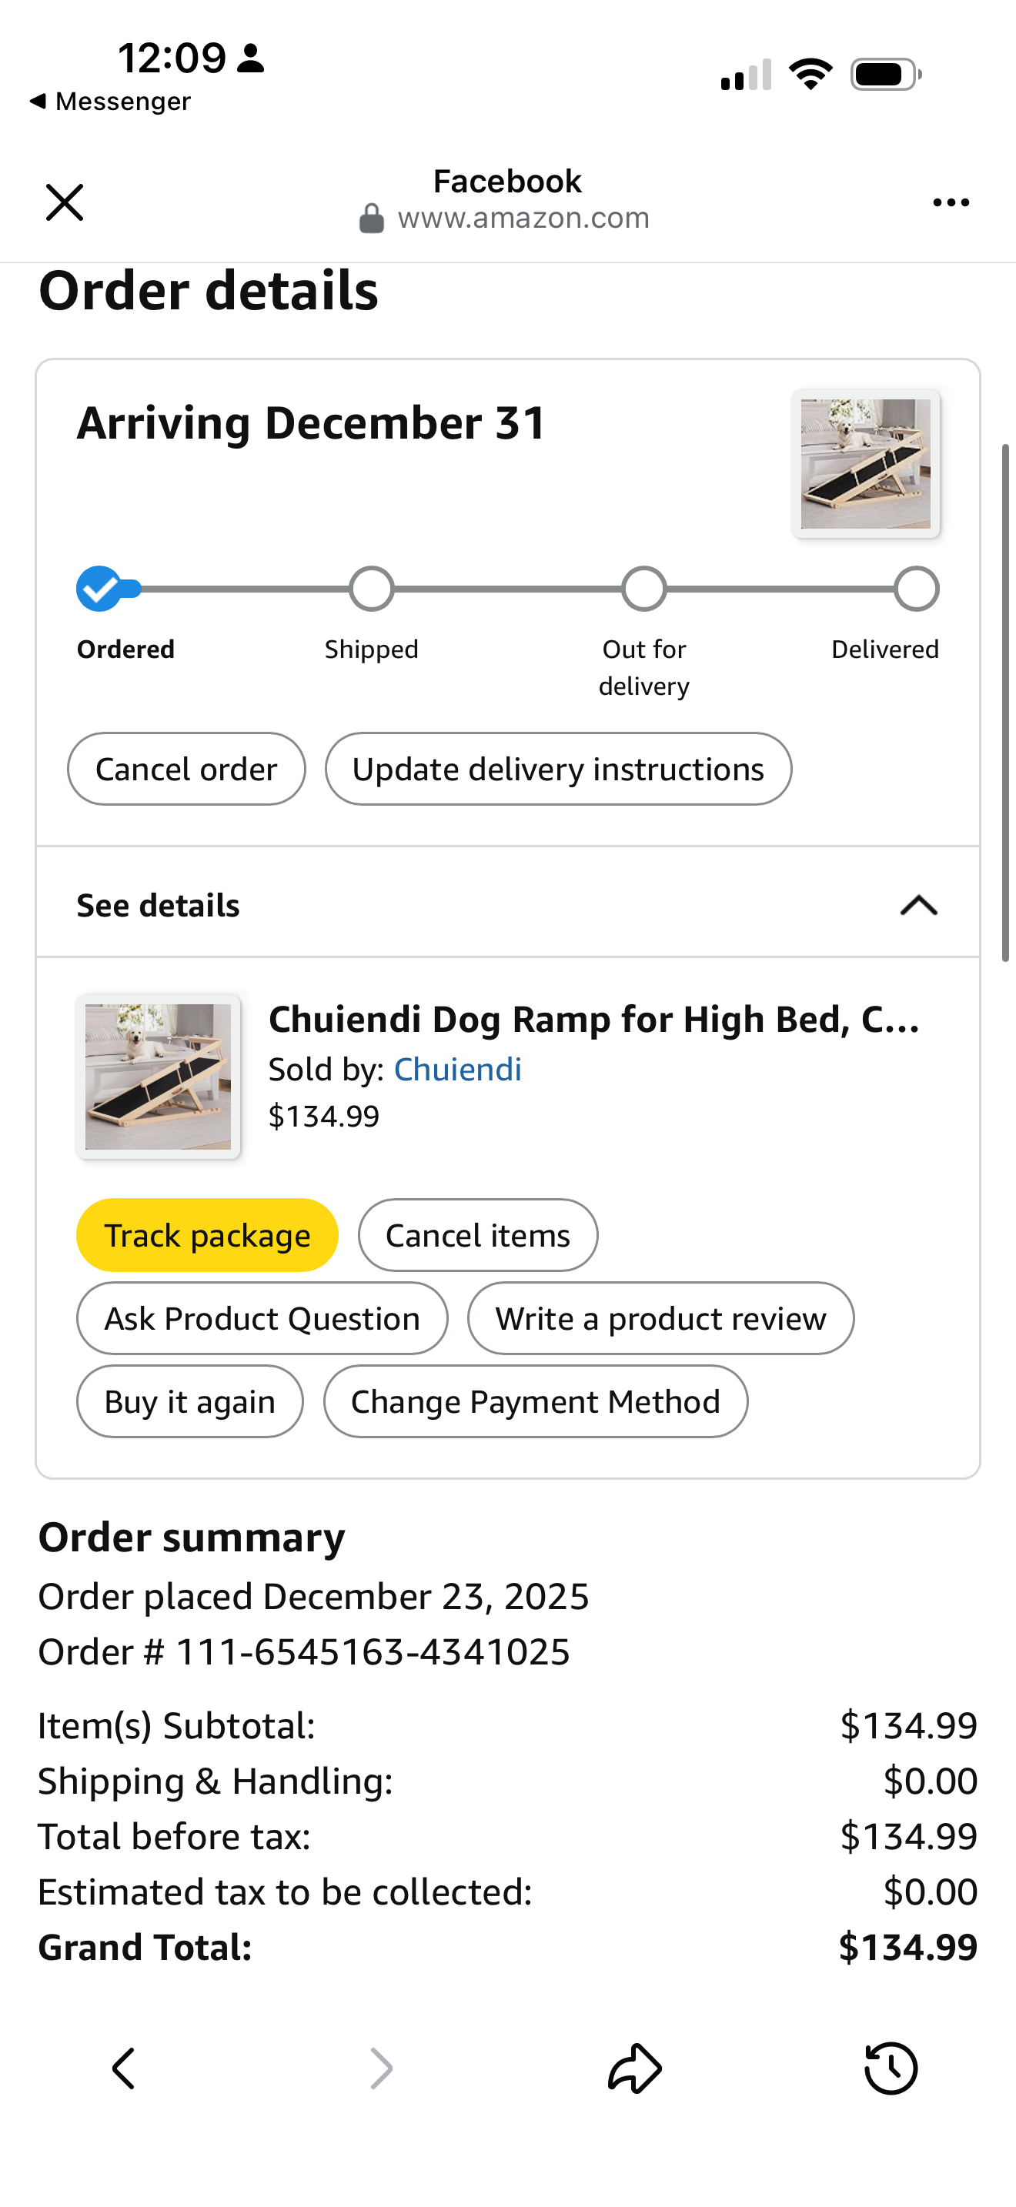This screenshot has width=1016, height=2207.
Task: Click the Shipped progress step circle
Action: [x=372, y=589]
